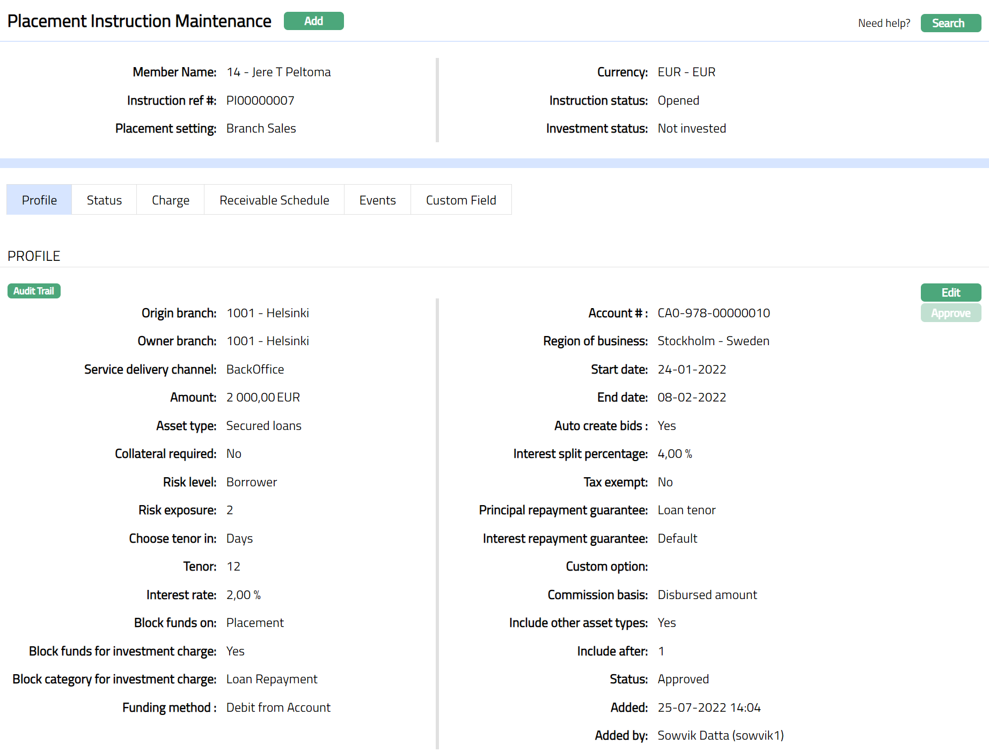This screenshot has height=752, width=989.
Task: Open the Status tab
Action: pos(104,200)
